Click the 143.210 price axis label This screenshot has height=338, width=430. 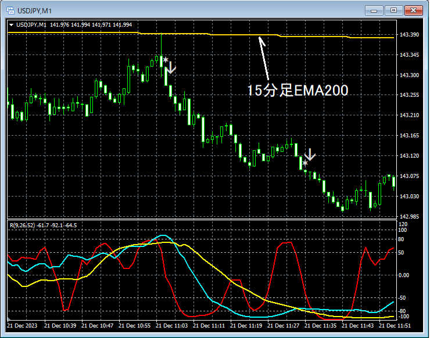(x=409, y=115)
